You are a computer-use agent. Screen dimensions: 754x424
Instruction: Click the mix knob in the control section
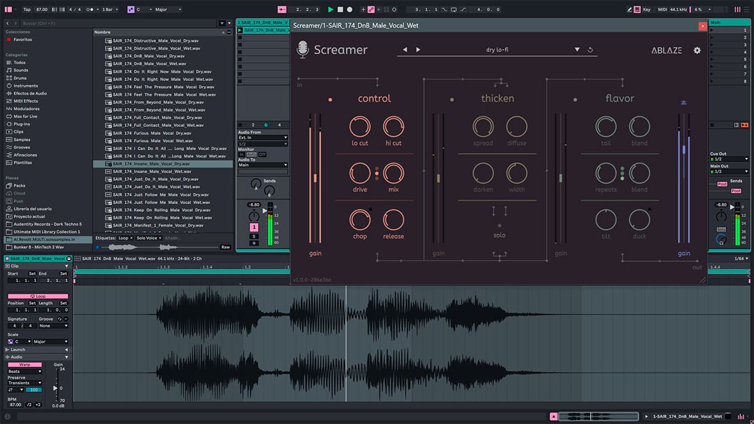(393, 173)
